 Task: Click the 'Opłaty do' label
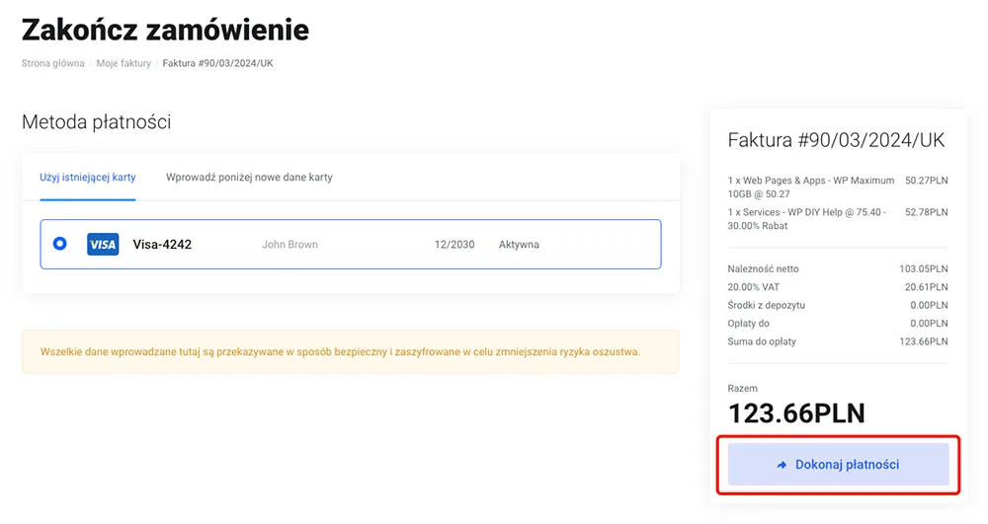tap(749, 324)
